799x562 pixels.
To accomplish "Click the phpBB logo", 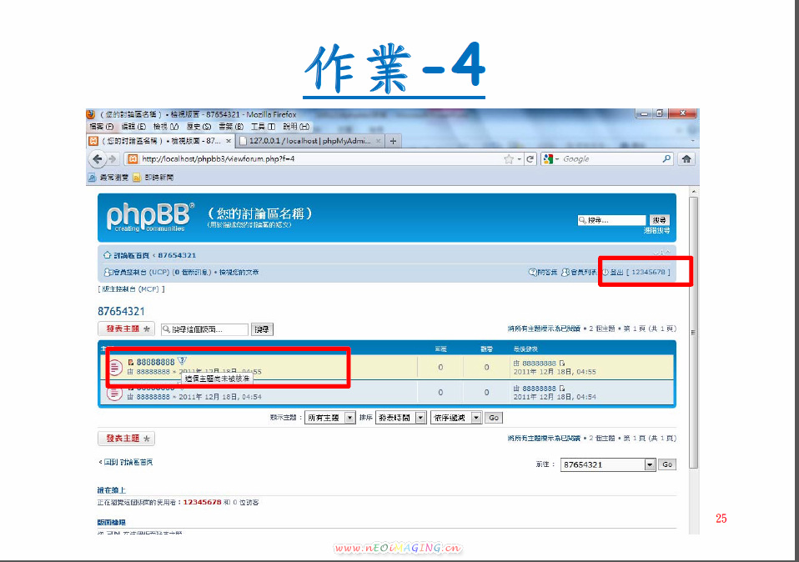I will coord(150,217).
